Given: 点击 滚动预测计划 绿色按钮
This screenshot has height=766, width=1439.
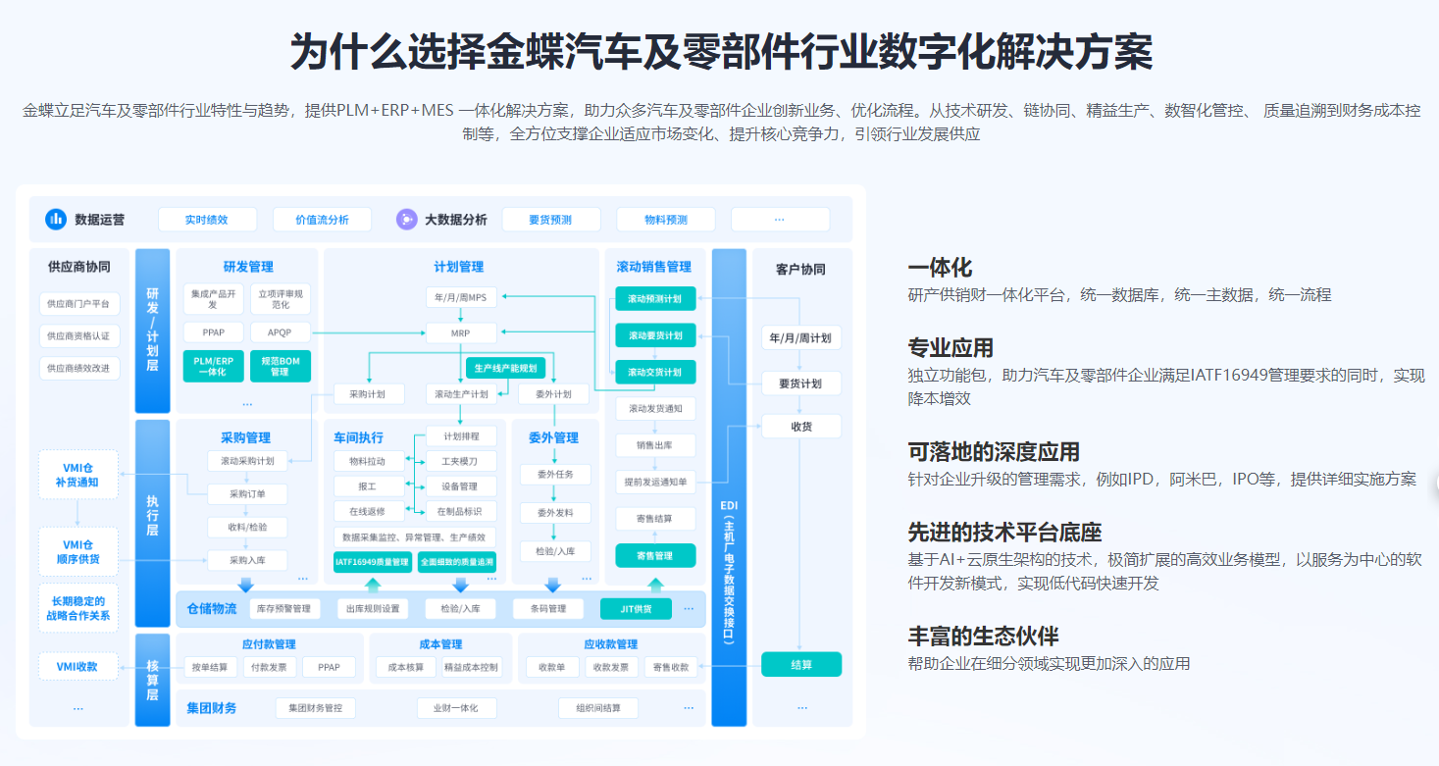Looking at the screenshot, I should point(655,299).
